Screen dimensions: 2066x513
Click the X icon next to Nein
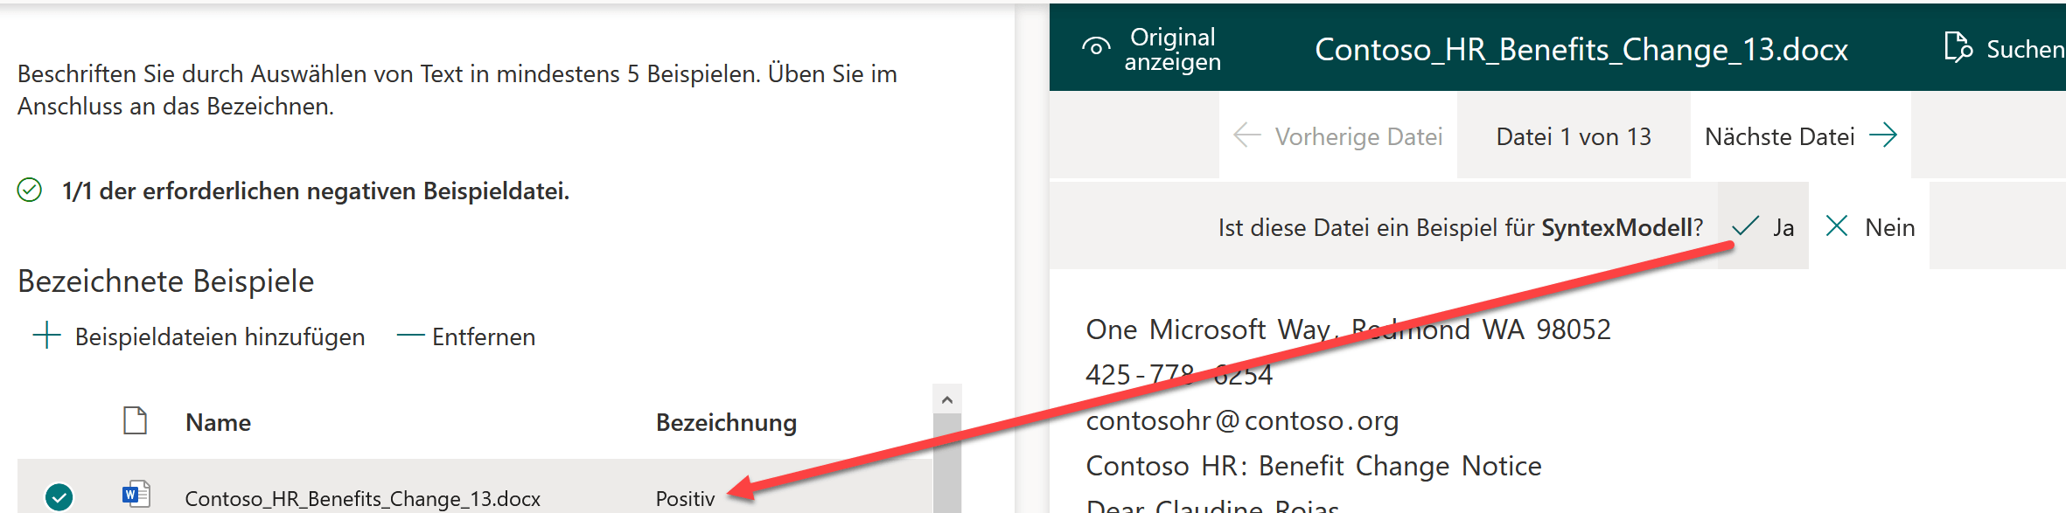pos(1837,226)
